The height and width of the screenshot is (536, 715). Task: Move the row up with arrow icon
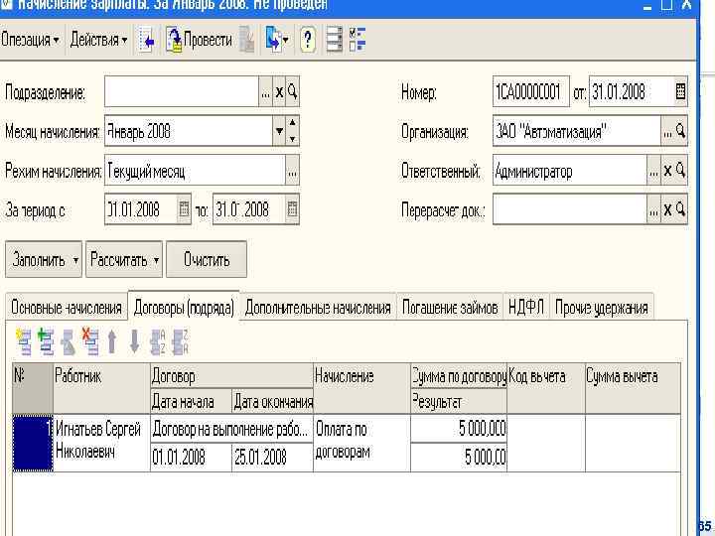[x=112, y=341]
